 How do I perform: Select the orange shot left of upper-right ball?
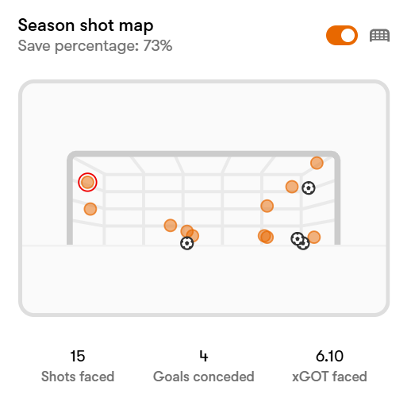292,187
